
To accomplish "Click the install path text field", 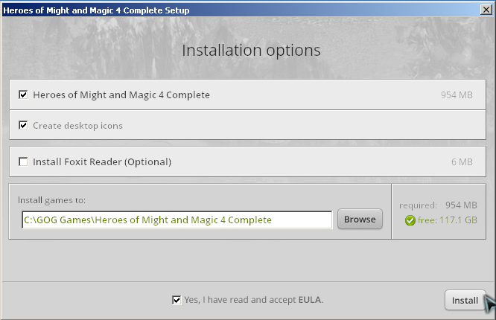I will [177, 220].
